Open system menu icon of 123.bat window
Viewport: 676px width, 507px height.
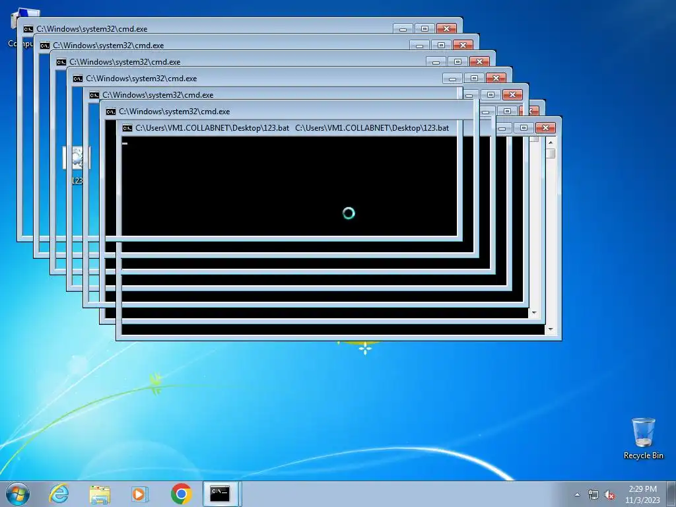pos(127,128)
